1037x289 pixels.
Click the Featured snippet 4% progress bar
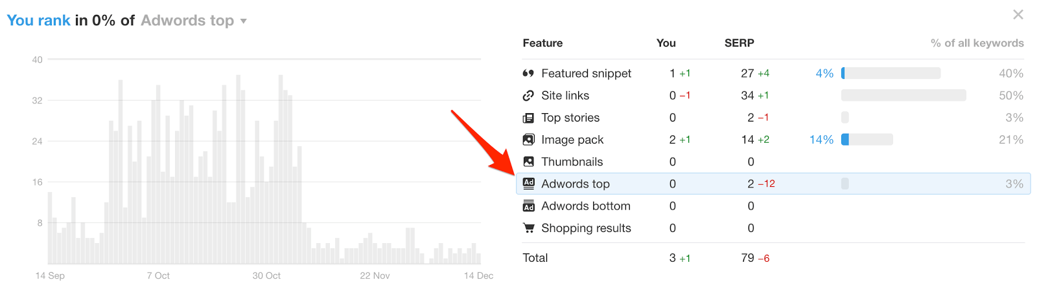(891, 74)
